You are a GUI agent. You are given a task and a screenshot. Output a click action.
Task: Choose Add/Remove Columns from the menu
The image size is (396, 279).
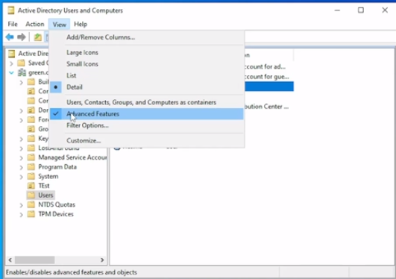(146, 37)
